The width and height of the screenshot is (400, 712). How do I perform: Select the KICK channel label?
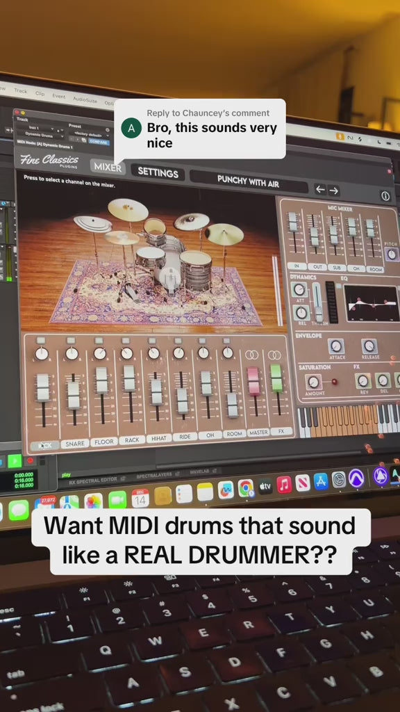[44, 446]
